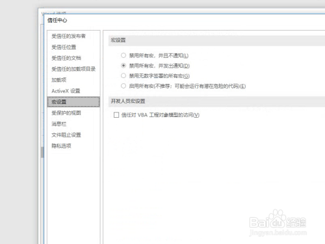325x244 pixels.
Task: Check 信任对 VBA 工程对象模型的访问(V)
Action: [116, 115]
